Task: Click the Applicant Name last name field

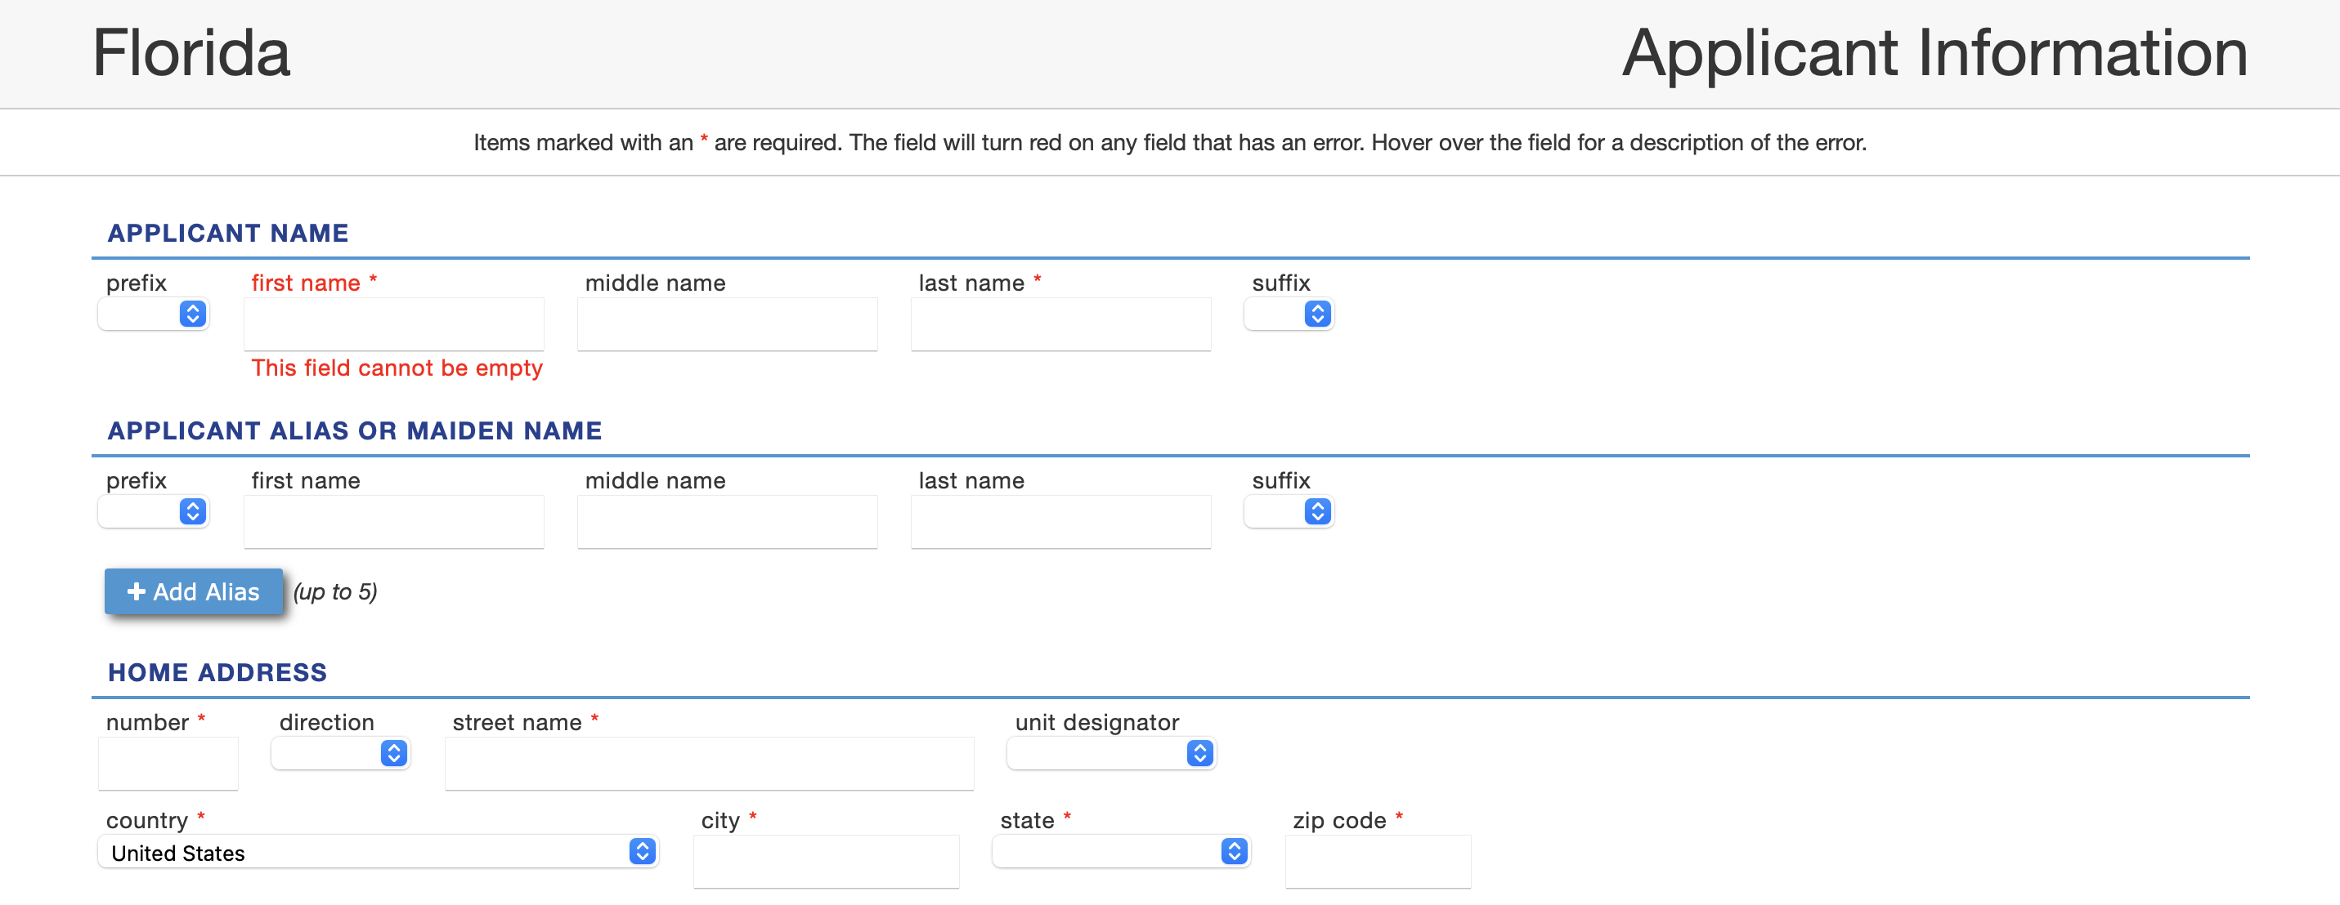Action: (x=1061, y=324)
